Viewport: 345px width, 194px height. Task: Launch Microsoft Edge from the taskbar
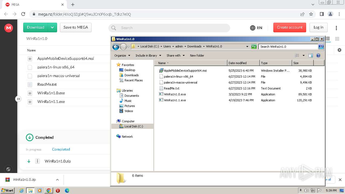click(67, 190)
